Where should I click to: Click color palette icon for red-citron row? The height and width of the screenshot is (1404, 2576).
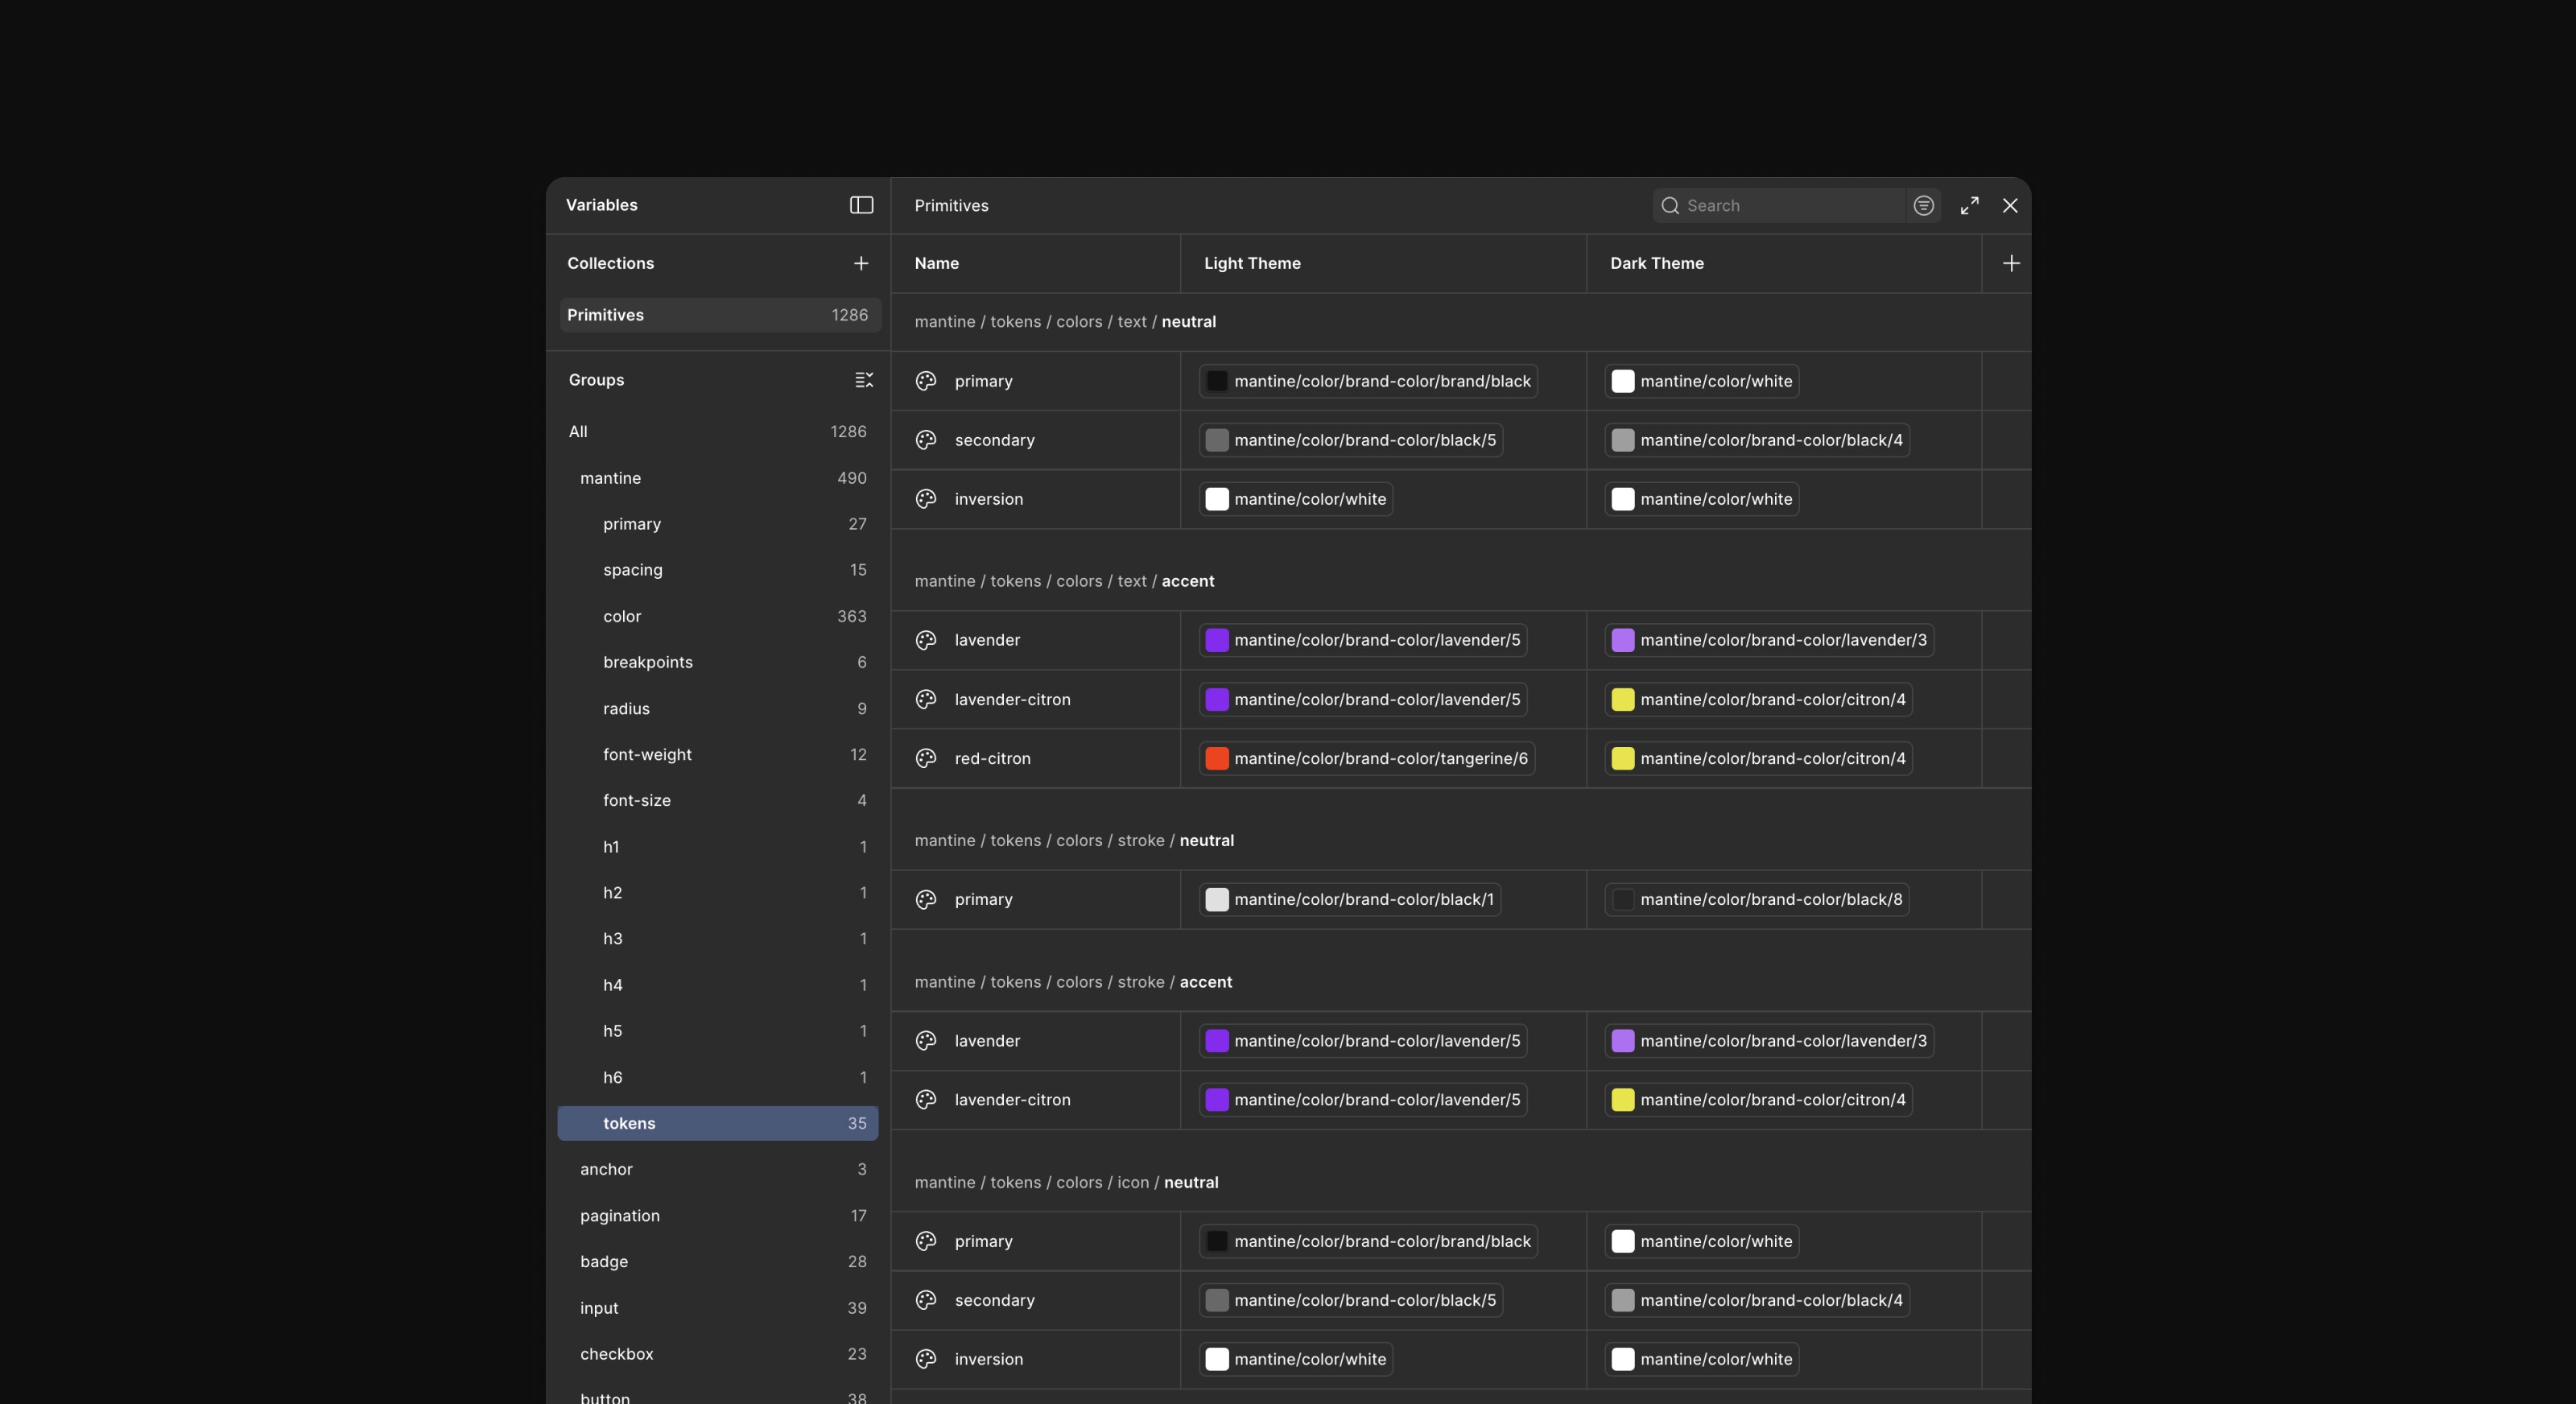click(926, 758)
